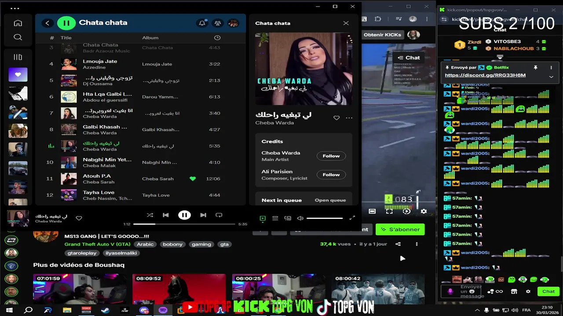
Task: Collapse the chat leaderboard arrow
Action: [500, 57]
